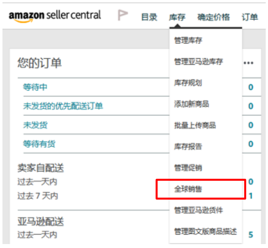Open the 订单 menu
Screen dimensions: 268x248
[250, 17]
